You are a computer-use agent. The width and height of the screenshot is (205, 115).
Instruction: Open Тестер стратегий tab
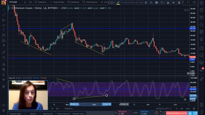click(x=63, y=114)
